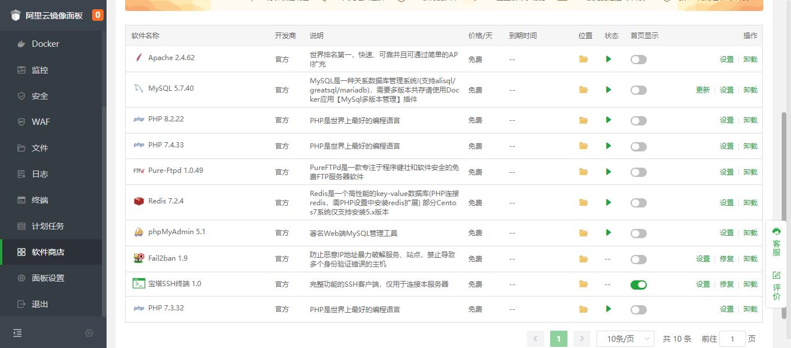Open phpMyAdmin 5.1 folder location icon
The image size is (791, 348).
point(583,233)
